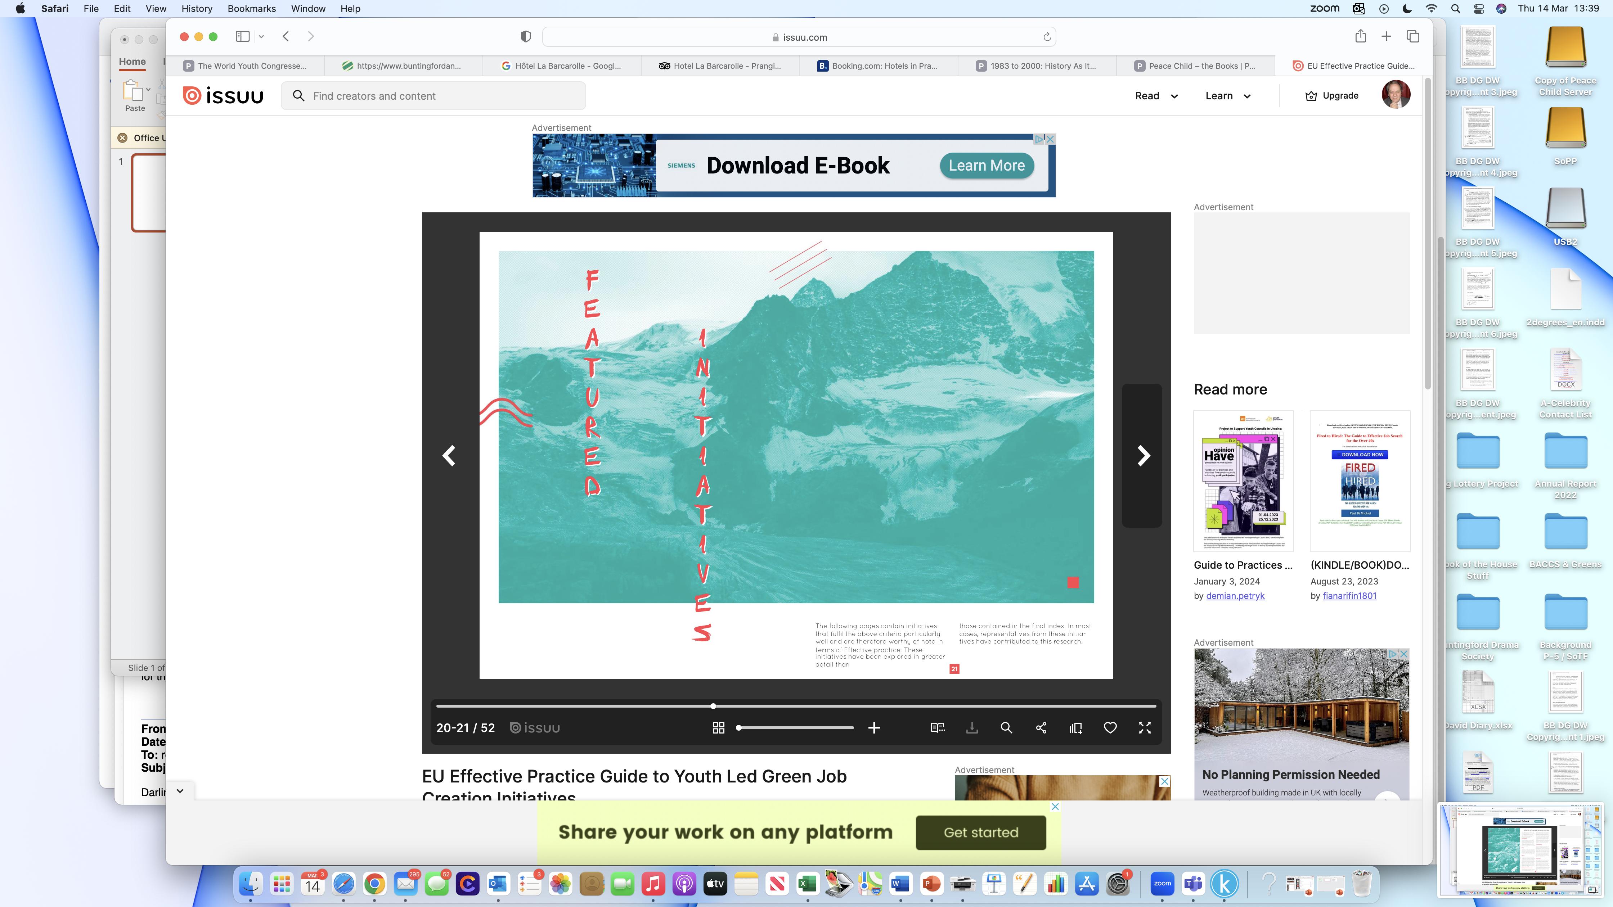The image size is (1613, 907).
Task: Enter fullscreen mode in the viewer
Action: [1145, 728]
